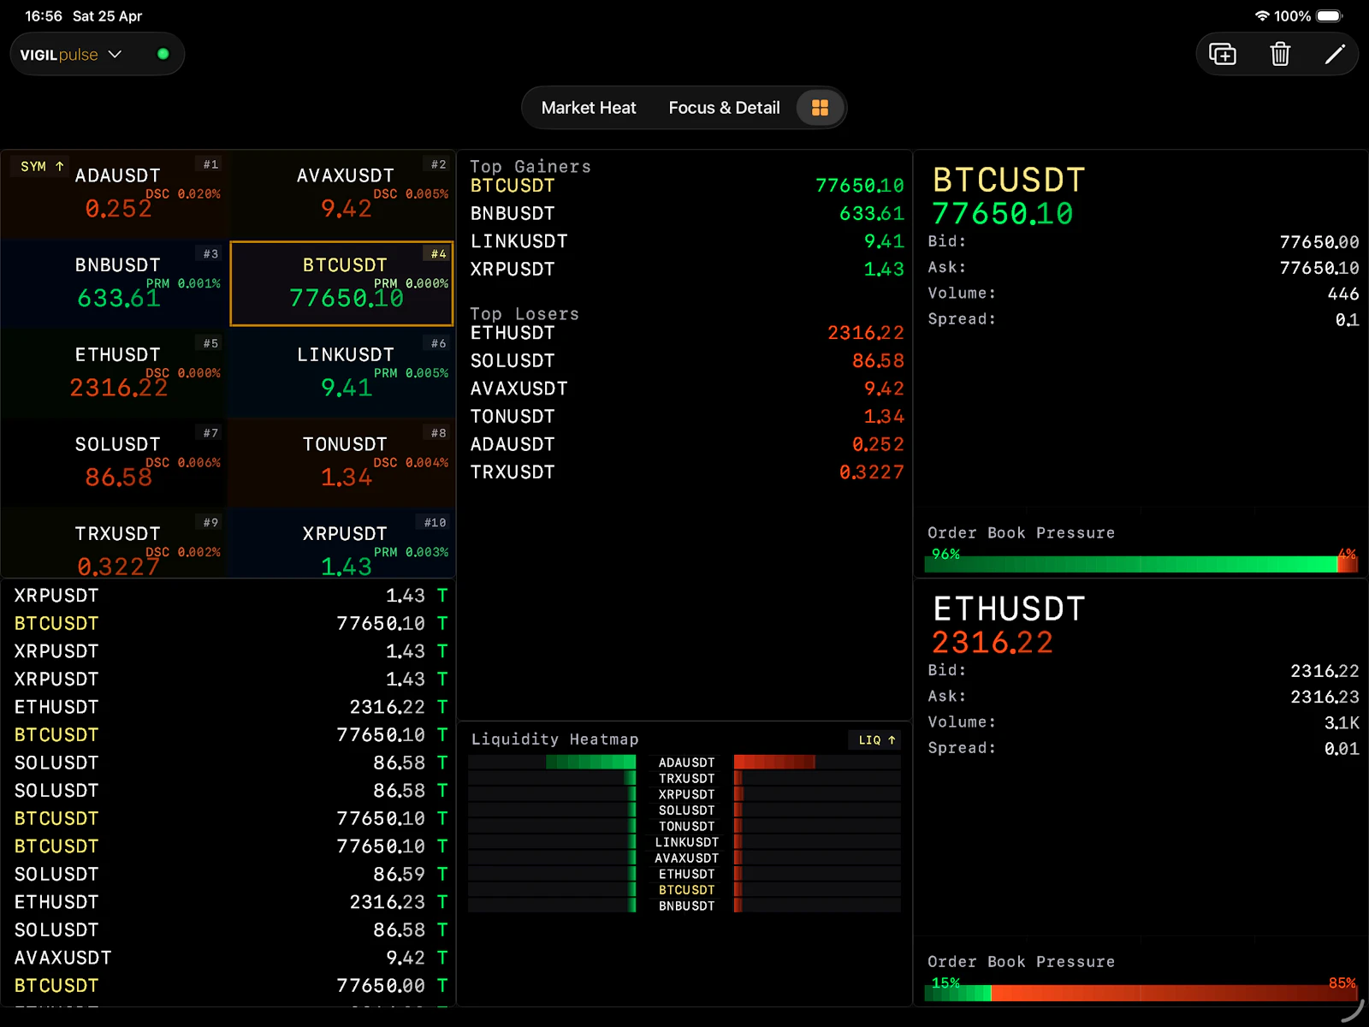Click the ETHUSDT Spread value 0.01
The image size is (1369, 1027).
coord(1342,748)
